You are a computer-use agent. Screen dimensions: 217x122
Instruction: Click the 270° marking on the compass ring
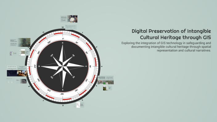[35, 66]
